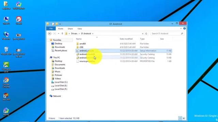Select the Google Chrome desktop shortcut

coord(6,82)
